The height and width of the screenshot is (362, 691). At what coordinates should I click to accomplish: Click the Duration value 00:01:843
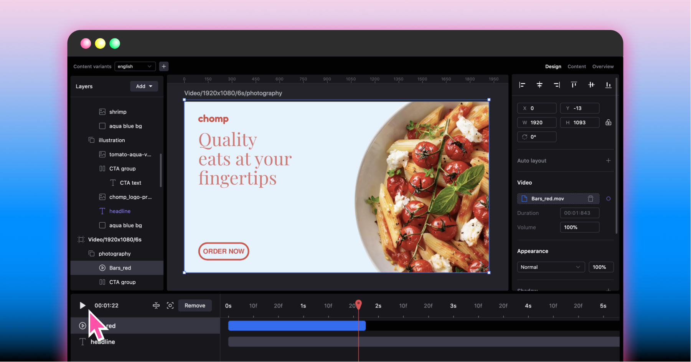(x=580, y=213)
